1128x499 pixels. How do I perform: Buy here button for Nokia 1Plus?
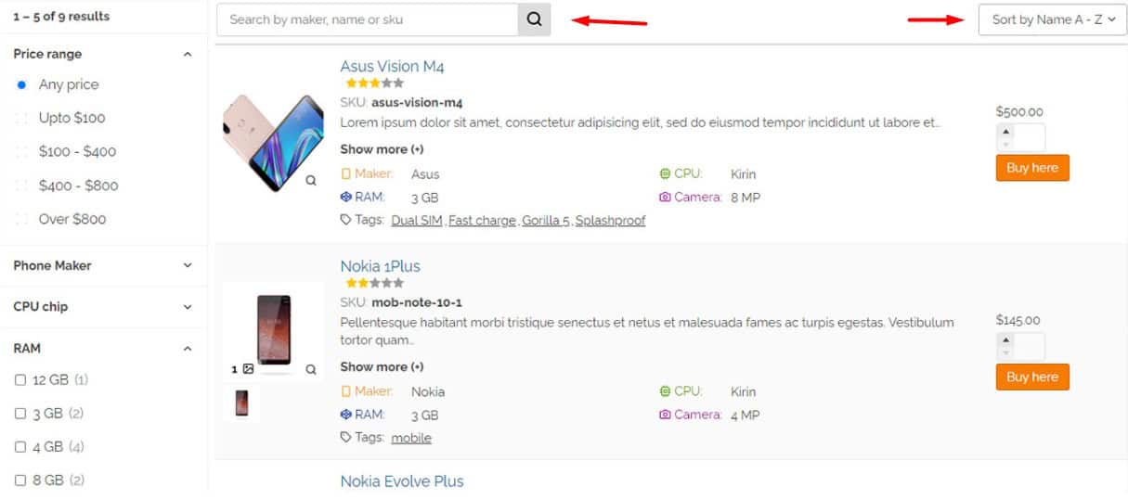pyautogui.click(x=1032, y=377)
